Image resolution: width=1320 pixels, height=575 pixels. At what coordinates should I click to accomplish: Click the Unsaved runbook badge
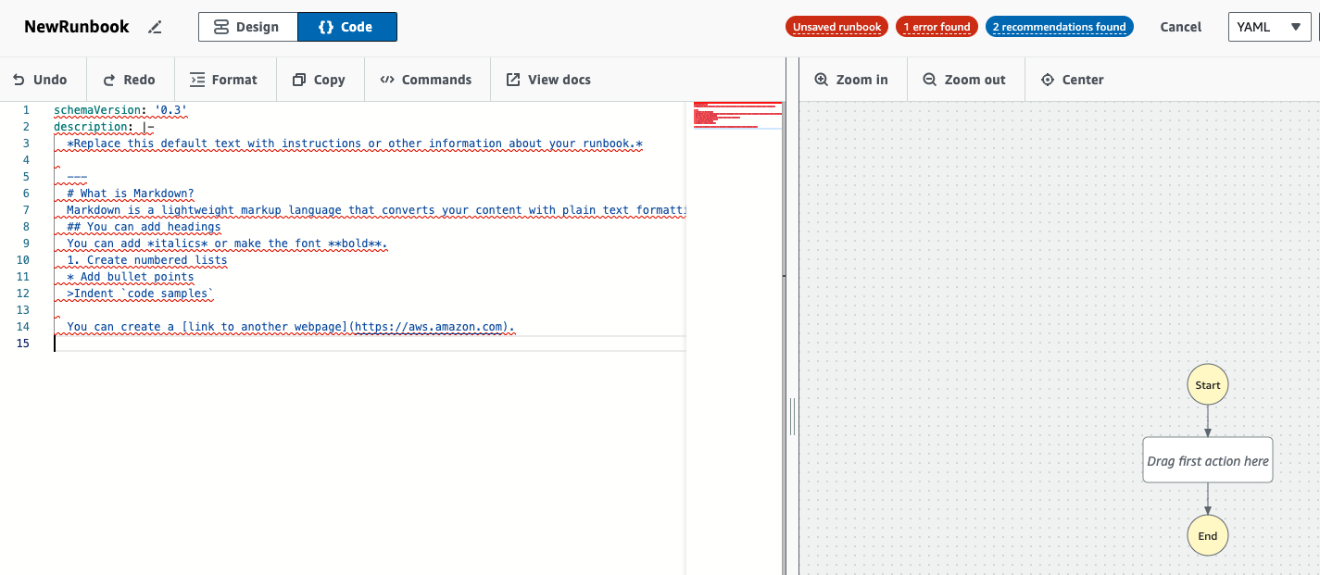(x=836, y=27)
